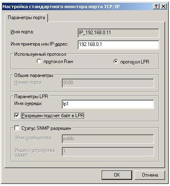
Task: Select the Параметры порта tab
Action: (26, 18)
